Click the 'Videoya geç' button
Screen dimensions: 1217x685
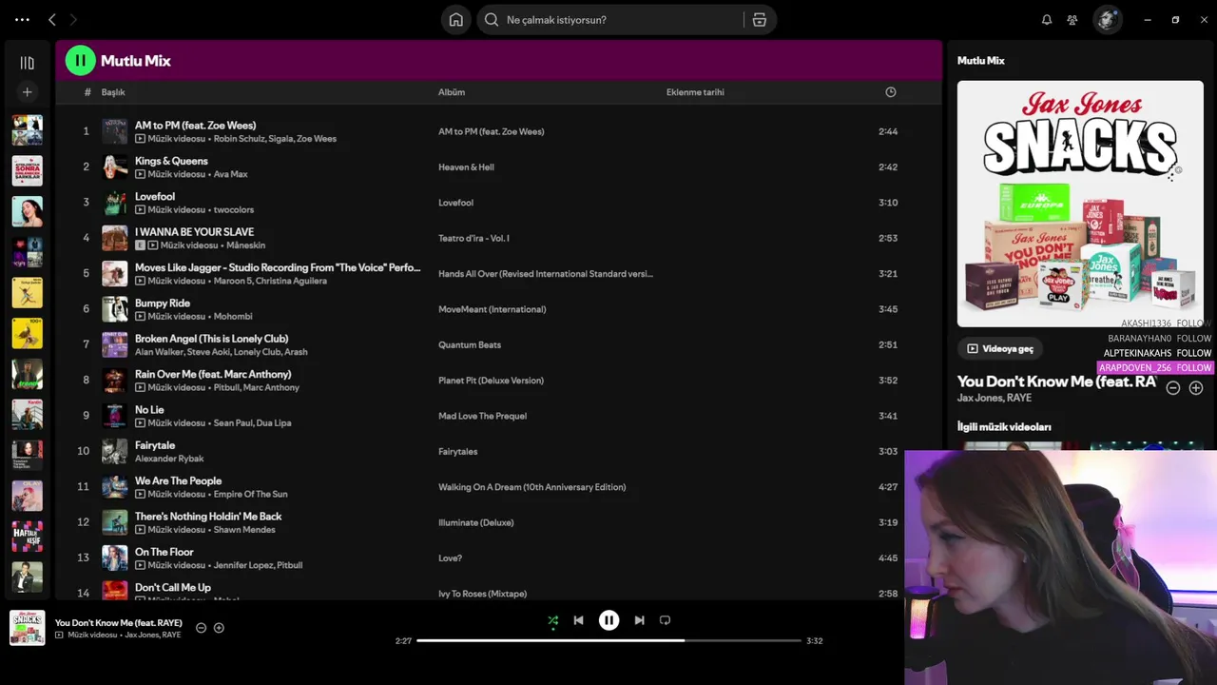(x=1000, y=349)
